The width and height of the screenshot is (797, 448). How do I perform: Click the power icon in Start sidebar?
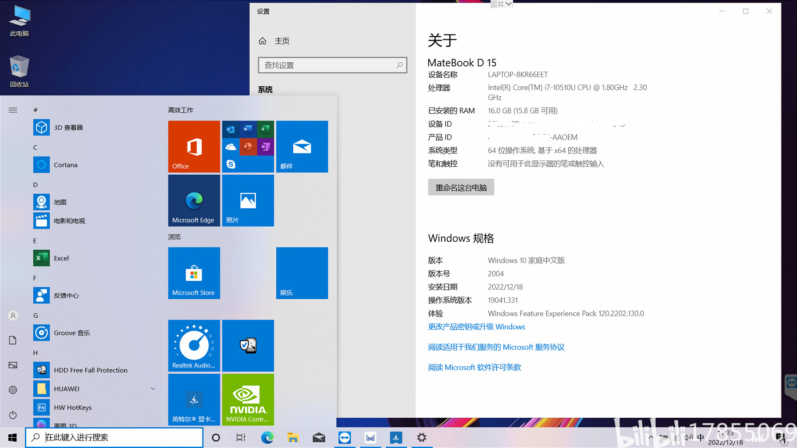point(13,415)
